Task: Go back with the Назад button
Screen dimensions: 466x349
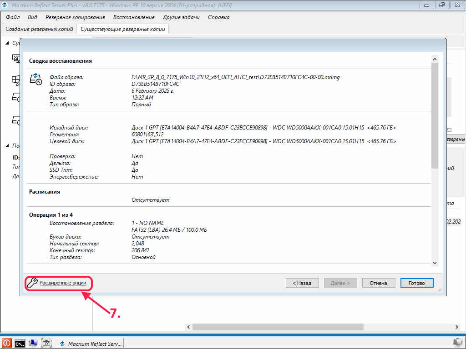Action: [302, 283]
